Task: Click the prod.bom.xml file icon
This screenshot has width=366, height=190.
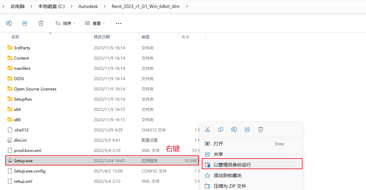Action: [x=10, y=150]
